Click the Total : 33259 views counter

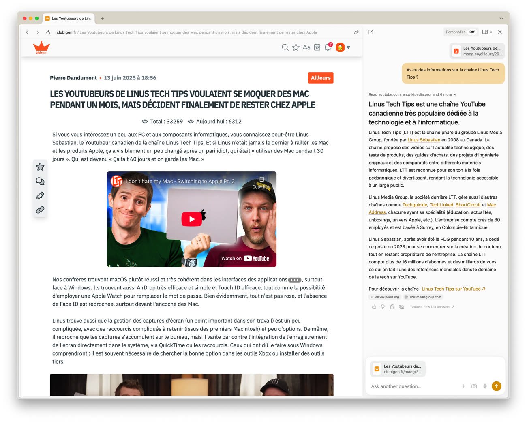coord(162,121)
